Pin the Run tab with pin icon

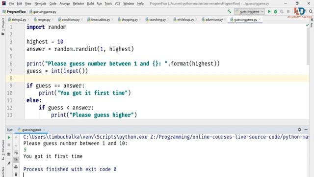pyautogui.click(x=9, y=163)
